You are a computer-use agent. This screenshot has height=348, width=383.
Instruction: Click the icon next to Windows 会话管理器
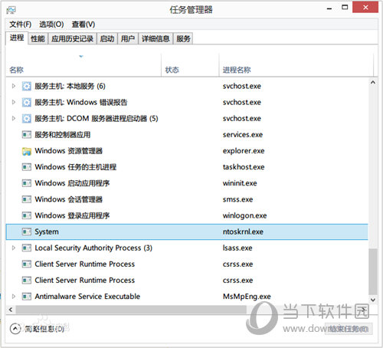(x=27, y=199)
